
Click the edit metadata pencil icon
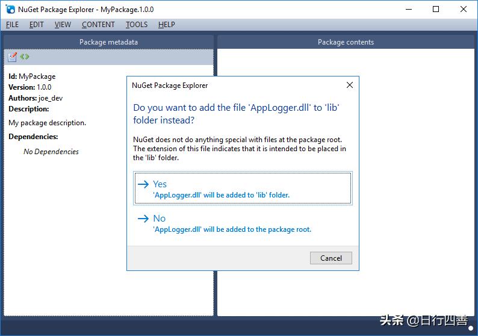click(12, 57)
